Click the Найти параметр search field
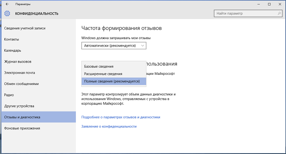The width and height of the screenshot is (286, 154). (x=248, y=14)
